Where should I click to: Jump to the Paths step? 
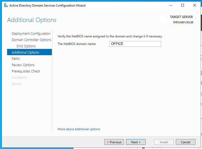point(16,59)
